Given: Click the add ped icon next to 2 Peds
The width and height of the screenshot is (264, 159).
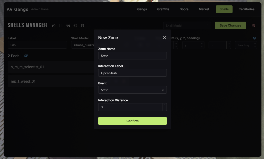Looking at the screenshot, I should (x=26, y=56).
